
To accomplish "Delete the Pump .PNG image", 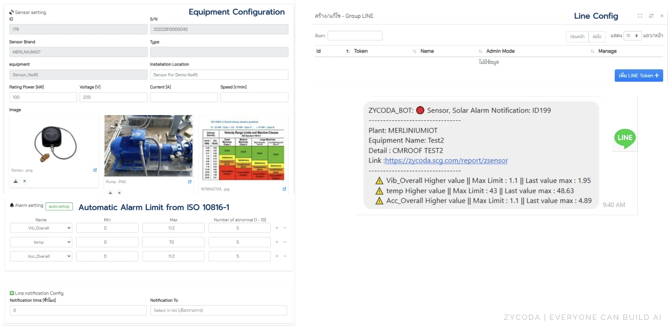I will (119, 193).
